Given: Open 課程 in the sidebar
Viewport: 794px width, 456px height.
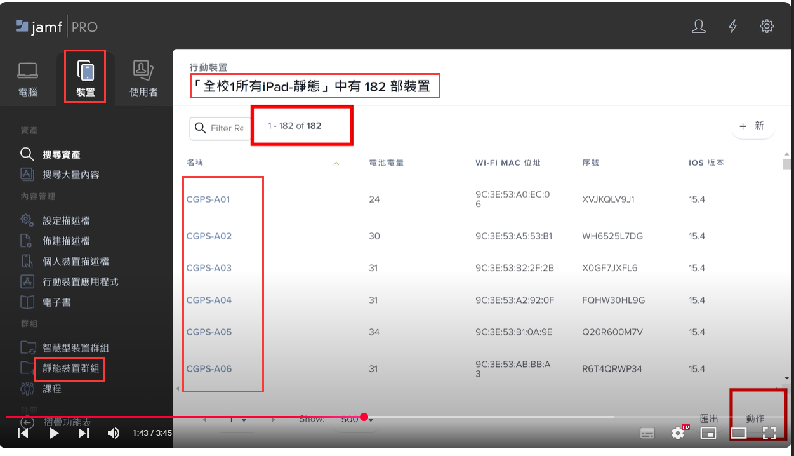Looking at the screenshot, I should click(52, 389).
